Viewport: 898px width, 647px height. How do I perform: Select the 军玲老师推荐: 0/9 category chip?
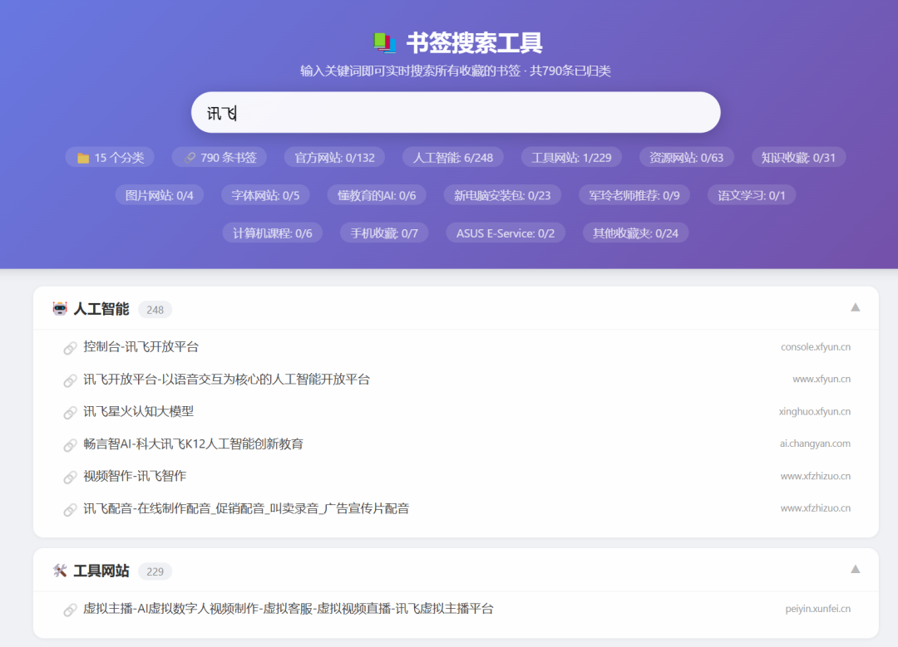click(634, 195)
